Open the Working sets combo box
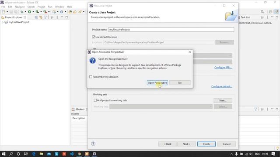Image resolution: width=280 pixels, height=157 pixels. (161, 106)
